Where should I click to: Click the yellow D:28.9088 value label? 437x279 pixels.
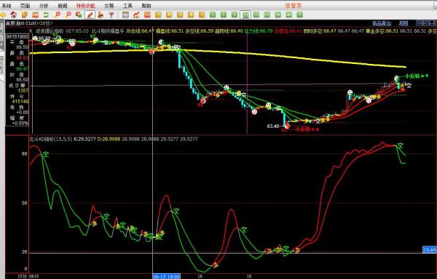pos(109,139)
